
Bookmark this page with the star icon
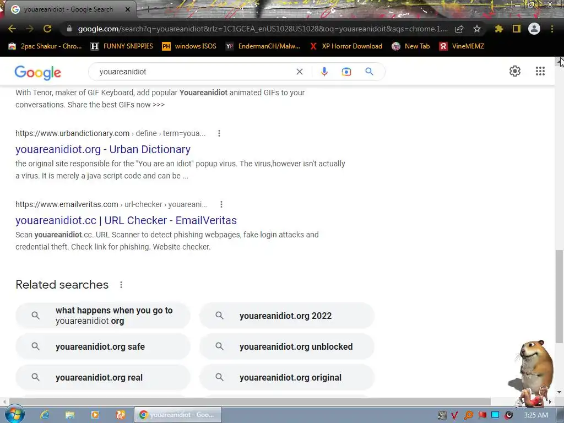click(x=477, y=29)
